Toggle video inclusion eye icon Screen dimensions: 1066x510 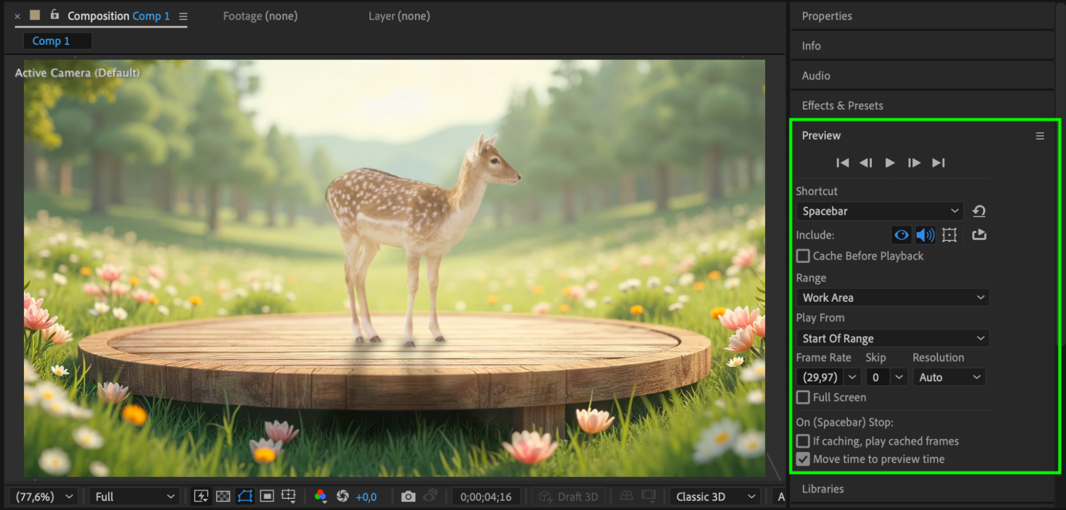(901, 235)
